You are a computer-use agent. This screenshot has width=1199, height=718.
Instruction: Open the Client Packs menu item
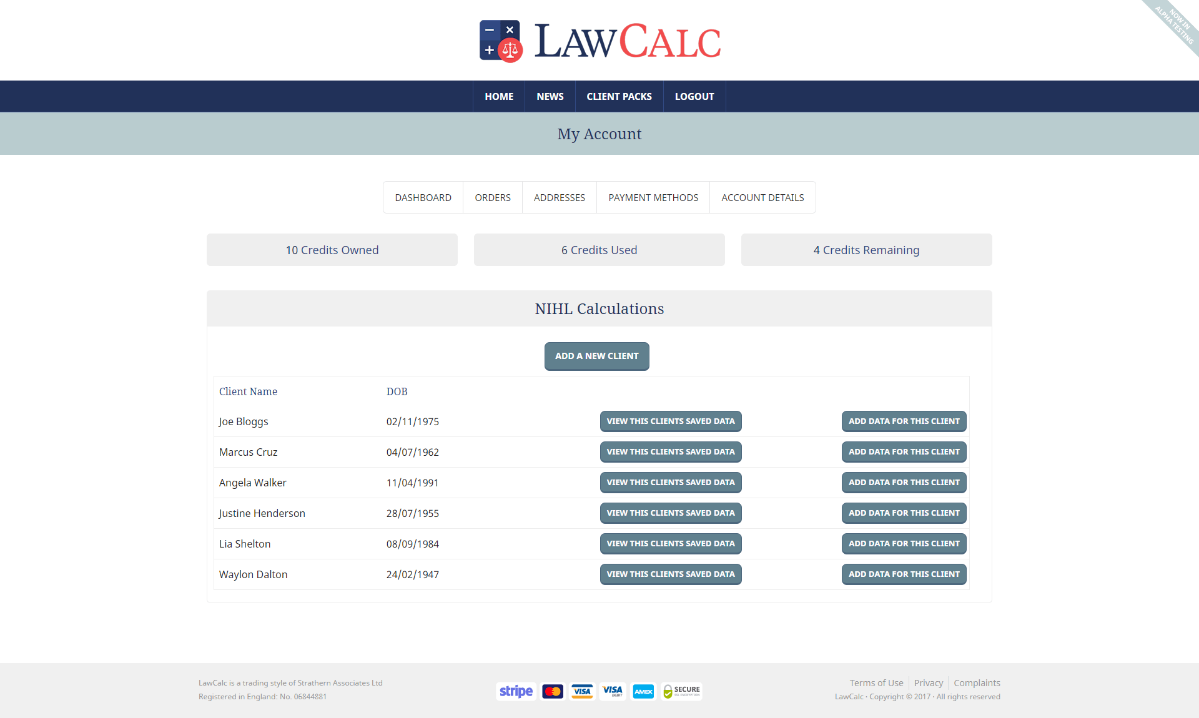click(x=619, y=96)
